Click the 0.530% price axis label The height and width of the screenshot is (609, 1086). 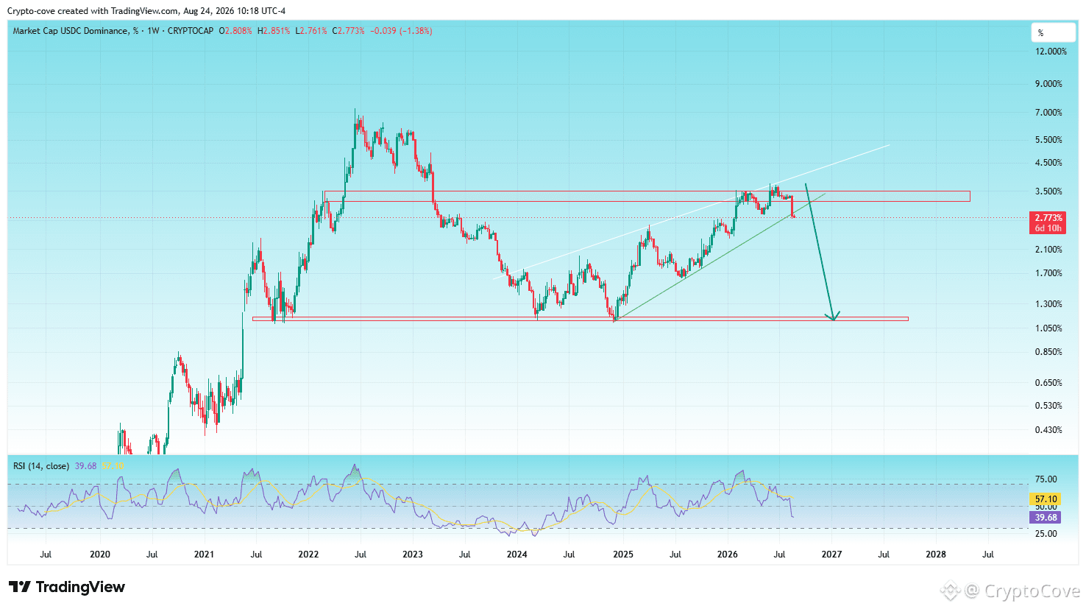pos(1048,406)
